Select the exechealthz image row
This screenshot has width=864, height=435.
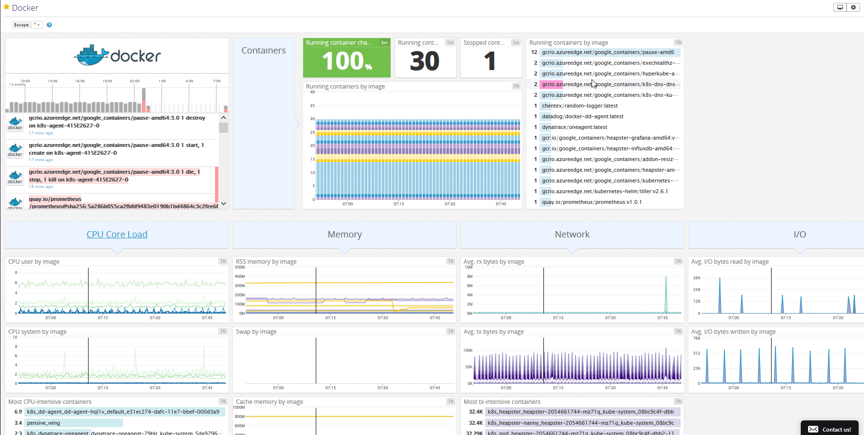point(605,63)
